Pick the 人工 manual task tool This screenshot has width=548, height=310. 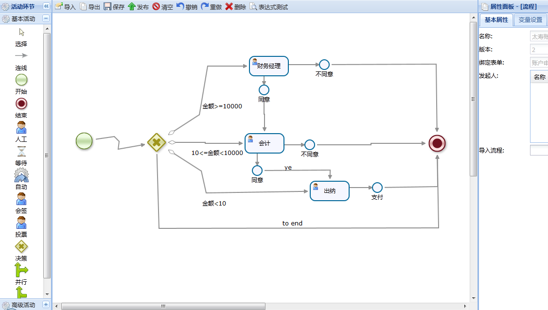coord(21,127)
